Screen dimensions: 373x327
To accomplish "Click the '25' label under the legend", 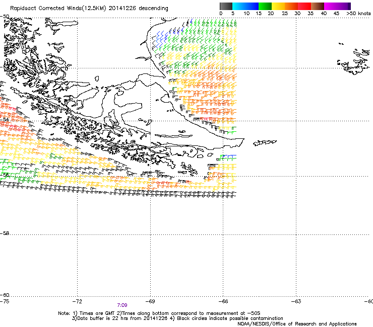I will coord(285,13).
